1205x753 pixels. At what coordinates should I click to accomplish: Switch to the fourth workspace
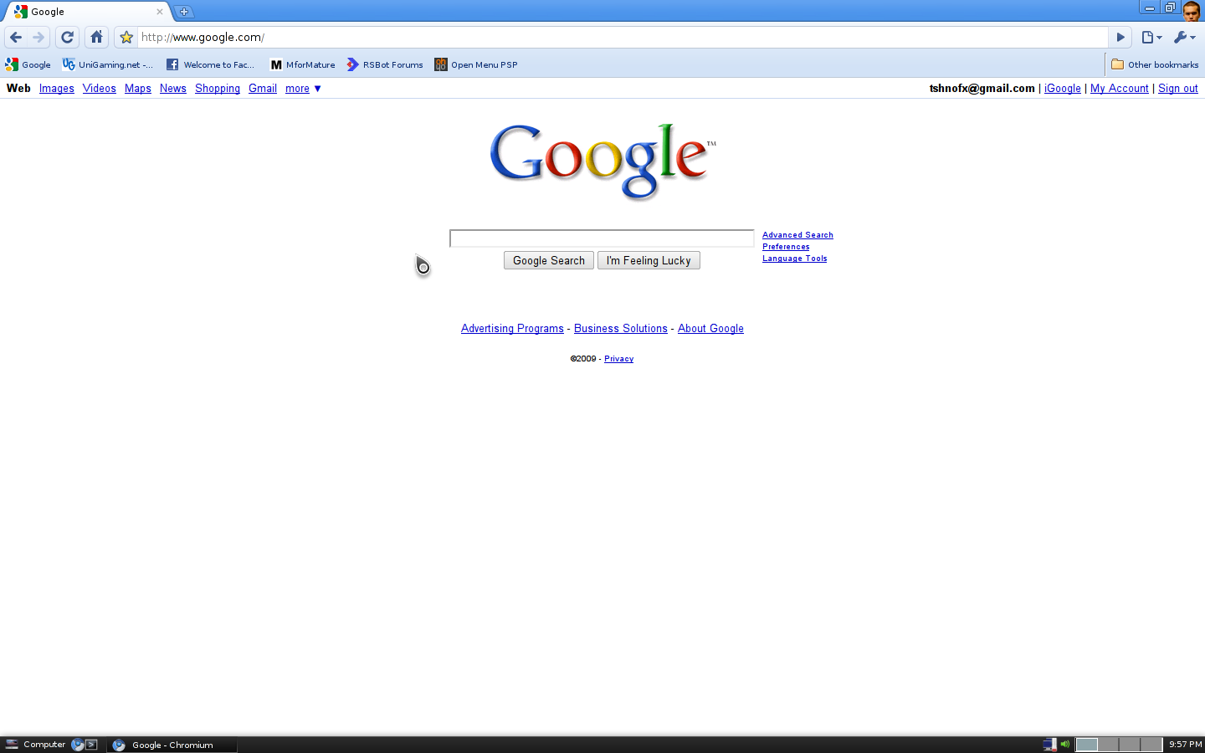click(1151, 745)
